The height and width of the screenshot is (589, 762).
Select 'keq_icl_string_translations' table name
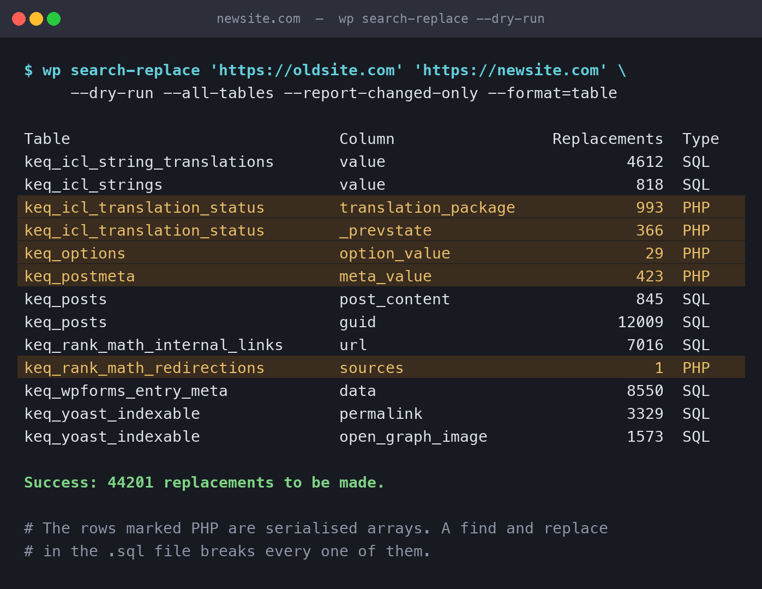[149, 162]
